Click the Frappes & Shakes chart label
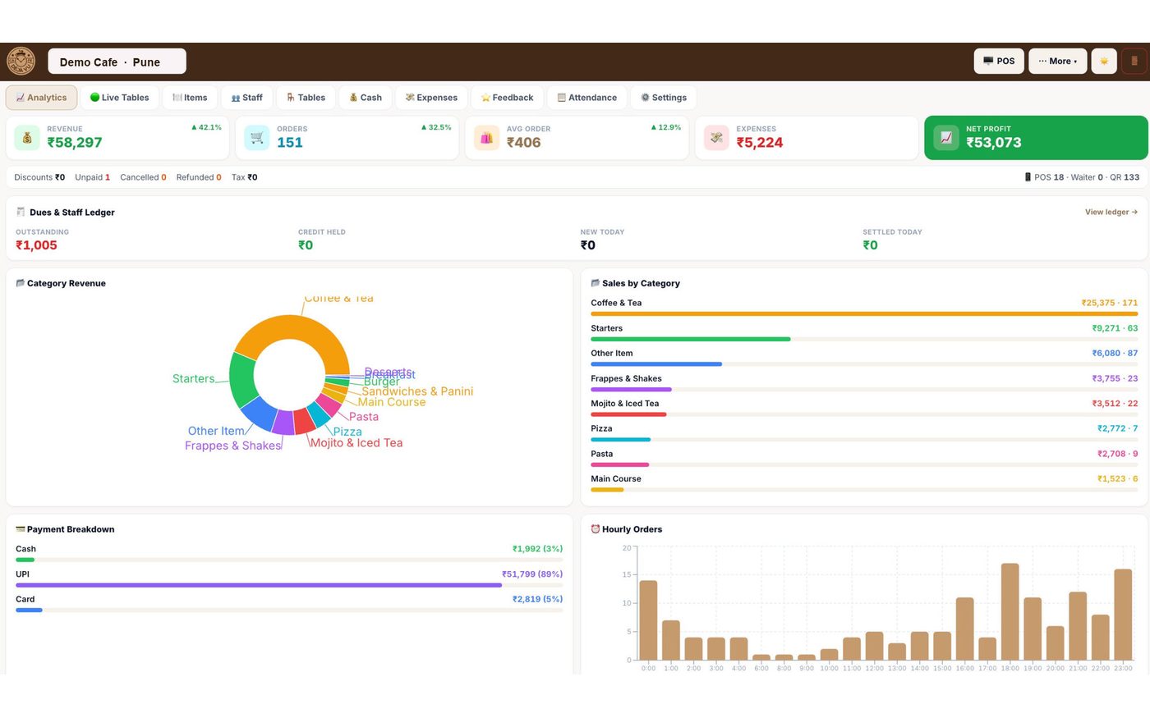This screenshot has height=718, width=1150. (232, 446)
